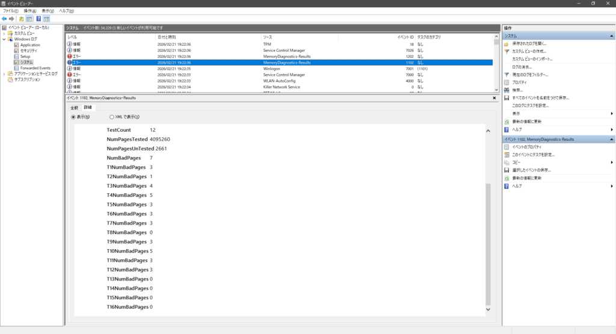
Task: Click the Application log icon in the tree
Action: [16, 45]
